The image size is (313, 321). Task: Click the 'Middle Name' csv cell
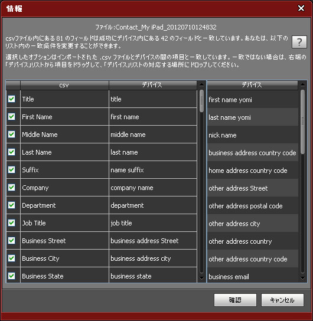tap(64, 135)
